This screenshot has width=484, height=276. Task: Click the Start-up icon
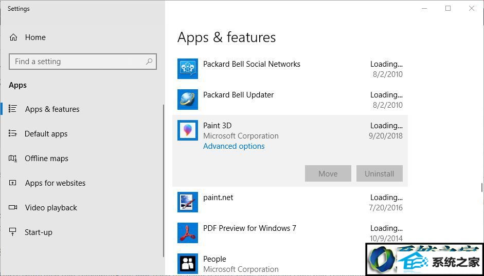click(13, 232)
